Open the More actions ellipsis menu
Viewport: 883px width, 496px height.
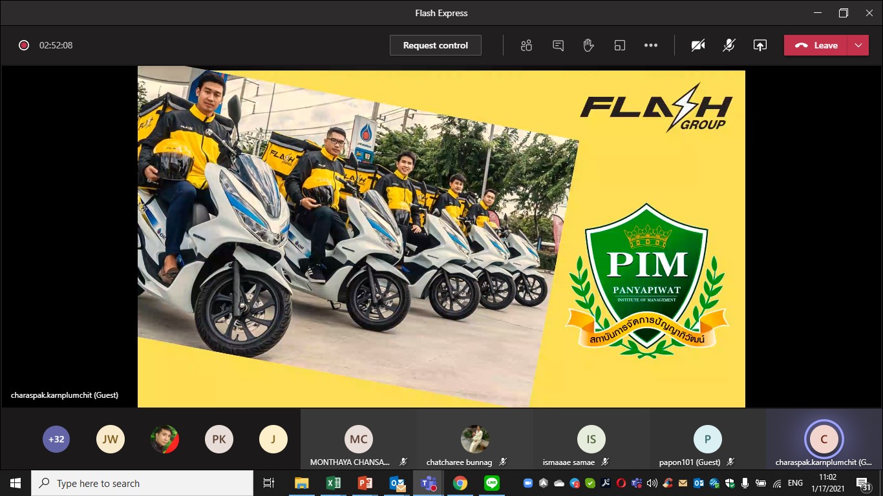coord(651,45)
